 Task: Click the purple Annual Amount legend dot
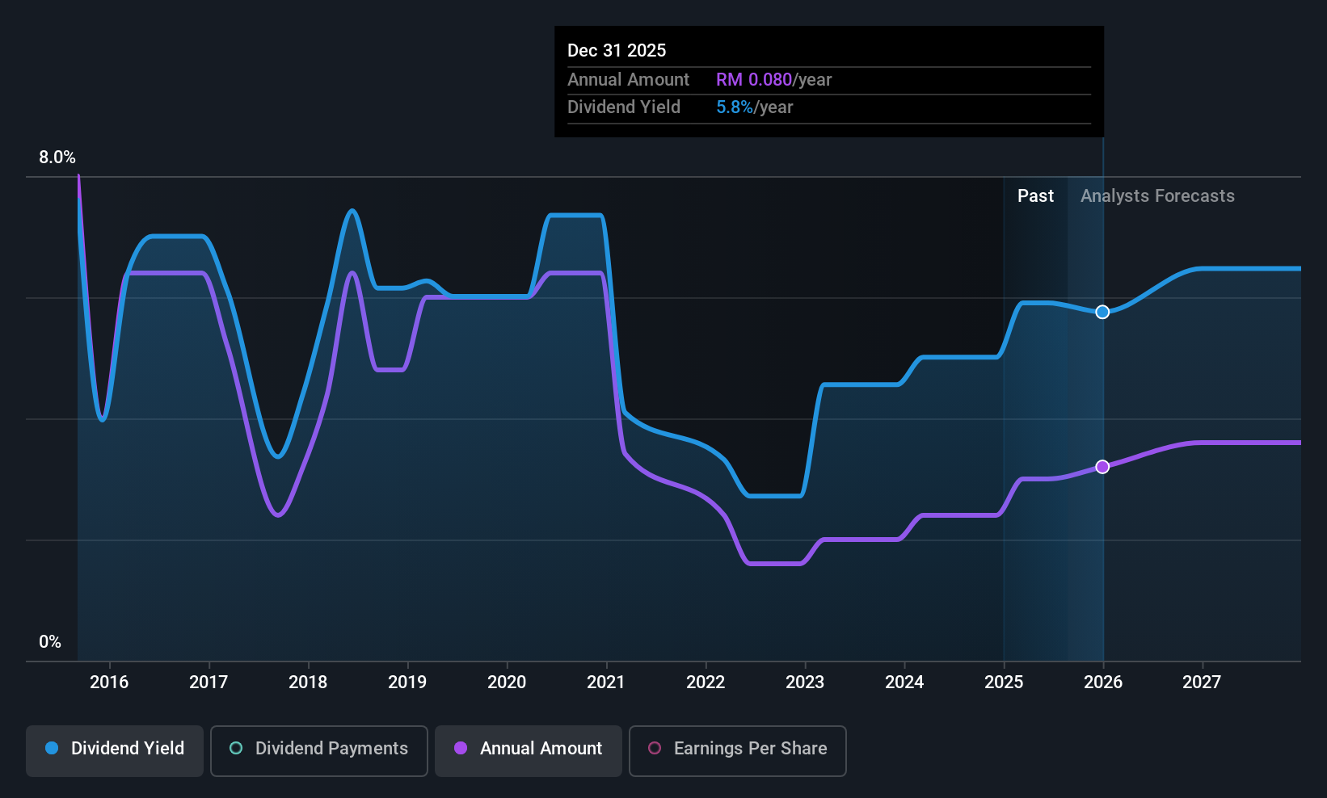(x=461, y=748)
